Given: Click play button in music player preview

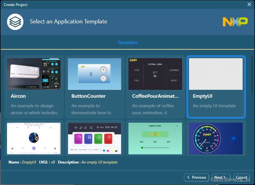Looking at the screenshot, I should 34,148.
